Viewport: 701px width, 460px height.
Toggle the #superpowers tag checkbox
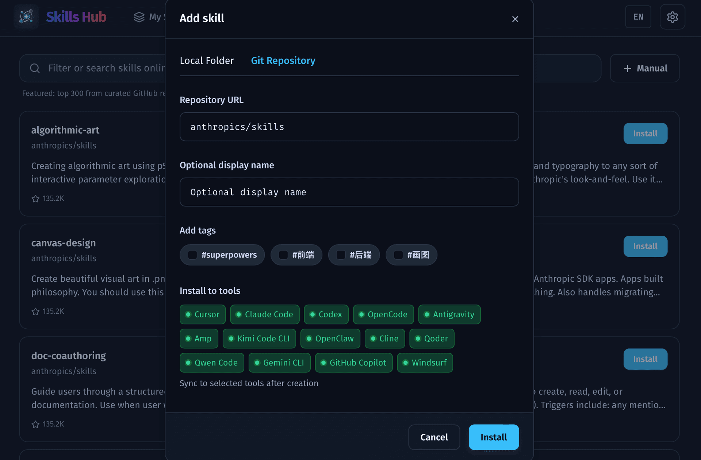tap(192, 255)
